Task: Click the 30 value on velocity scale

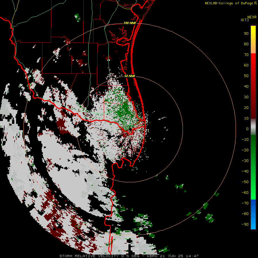Action: 246,97
